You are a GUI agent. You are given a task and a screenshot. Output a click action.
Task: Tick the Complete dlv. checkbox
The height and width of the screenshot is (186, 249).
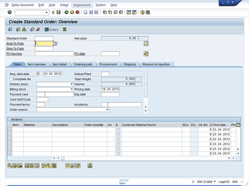click(11, 79)
